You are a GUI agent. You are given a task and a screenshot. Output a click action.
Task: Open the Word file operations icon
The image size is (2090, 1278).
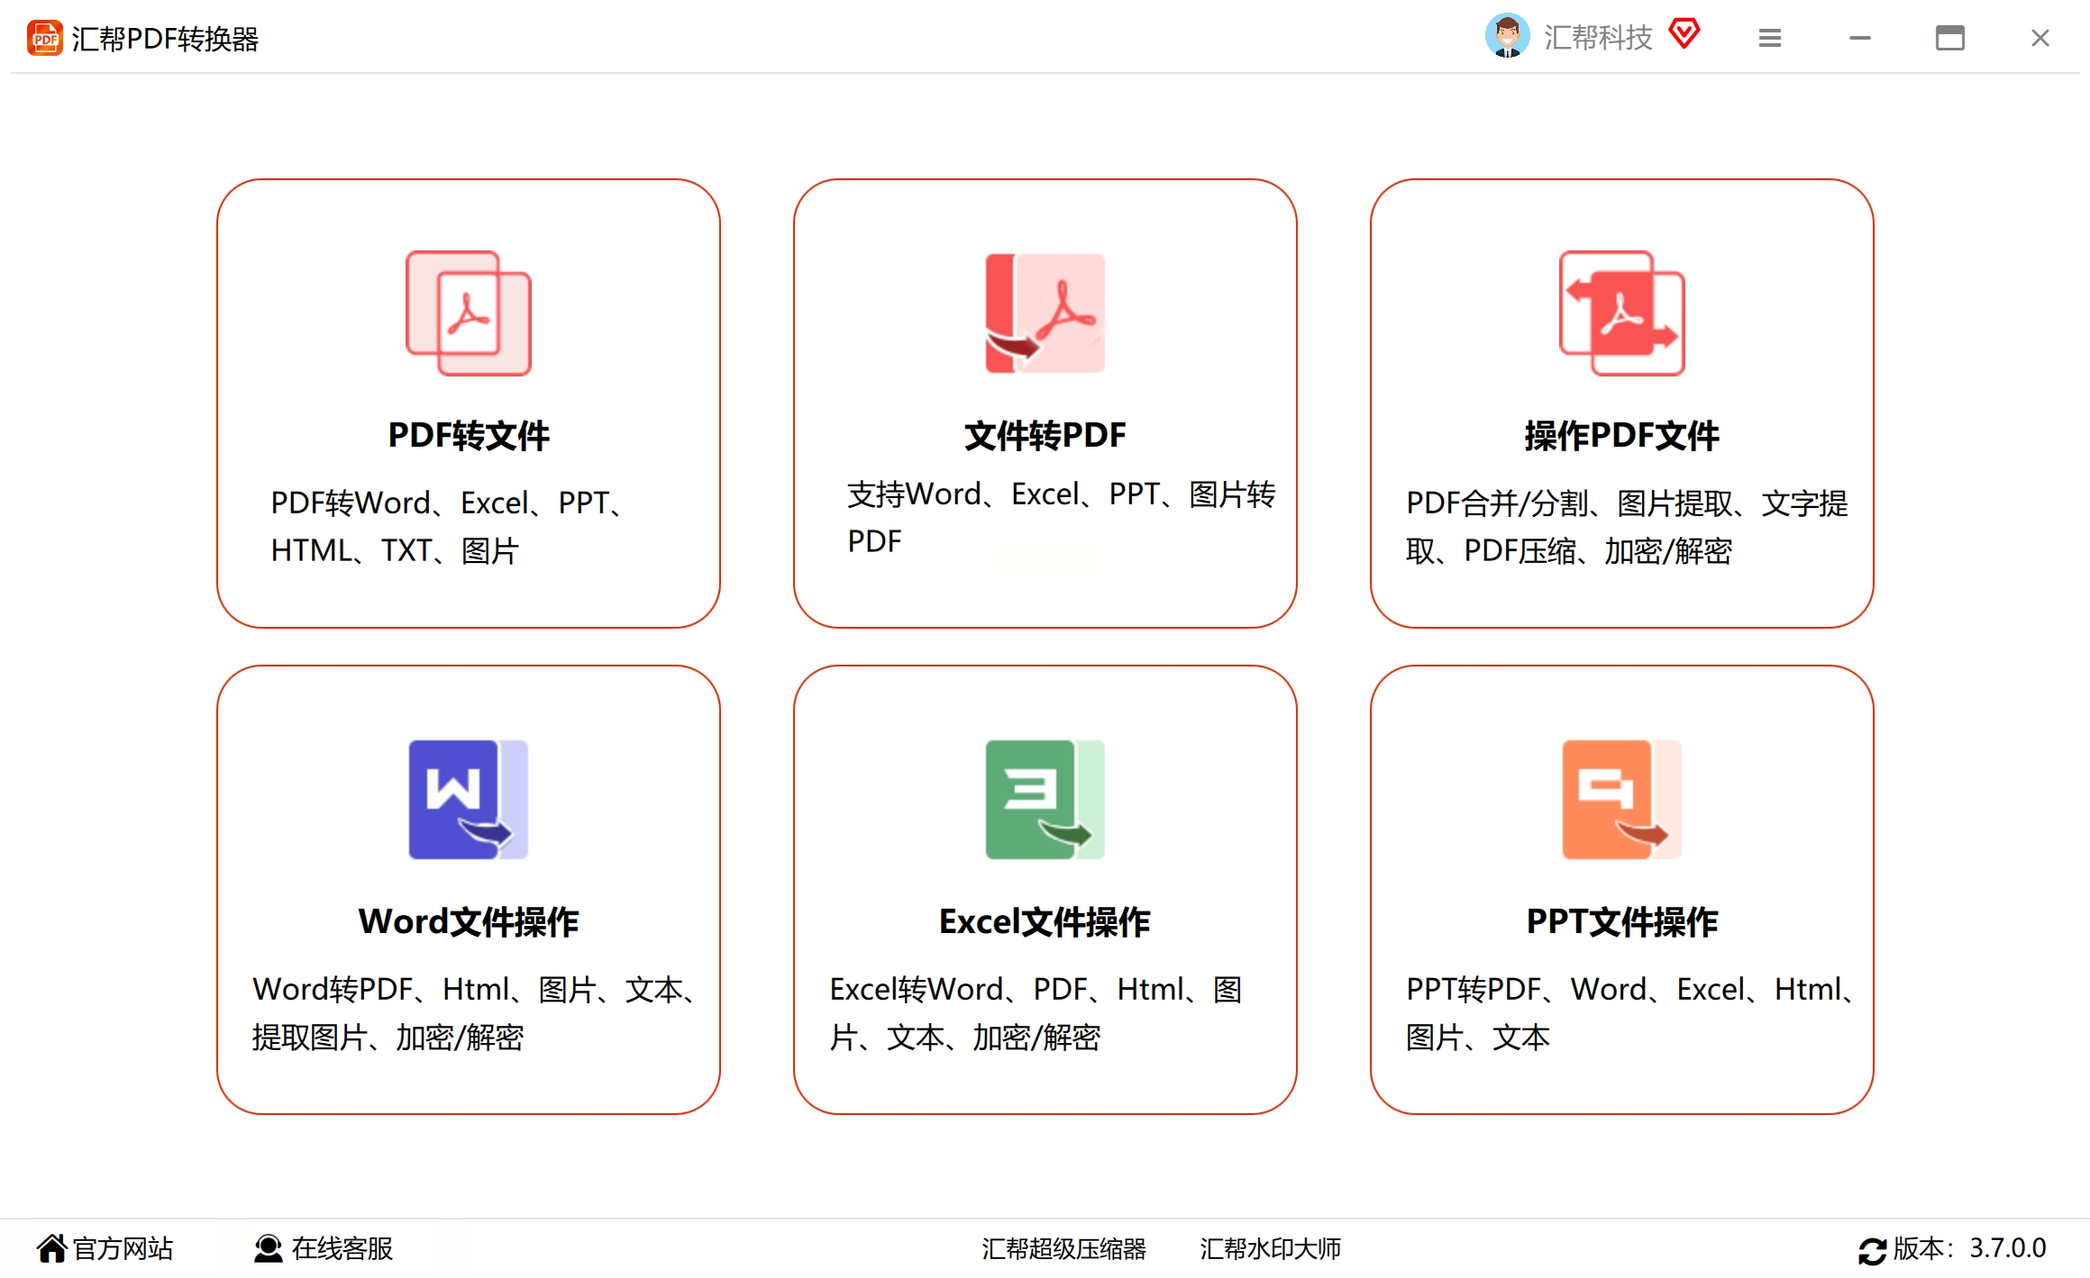click(468, 799)
